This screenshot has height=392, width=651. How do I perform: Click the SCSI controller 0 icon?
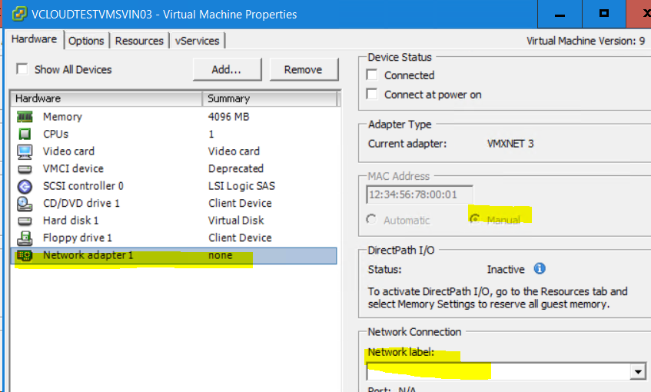25,186
